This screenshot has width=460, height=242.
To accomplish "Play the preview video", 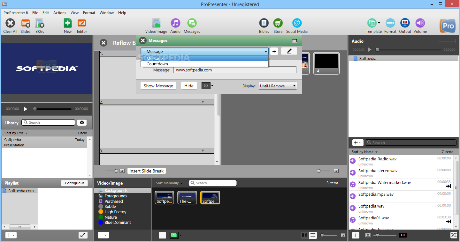I will (x=26, y=109).
